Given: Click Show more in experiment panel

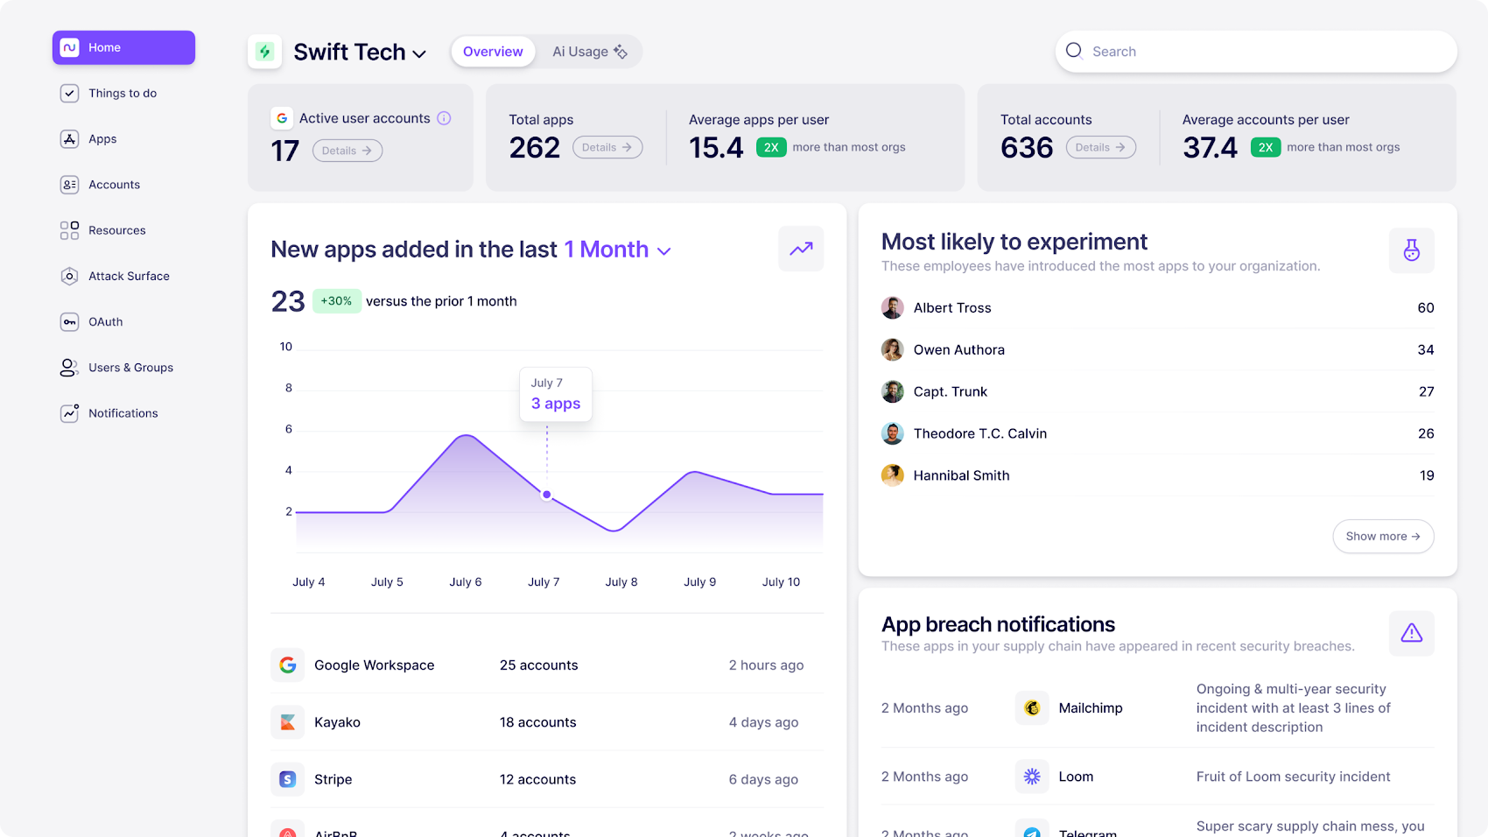Looking at the screenshot, I should click(1382, 537).
